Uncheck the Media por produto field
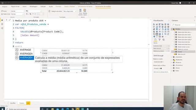 (175, 49)
